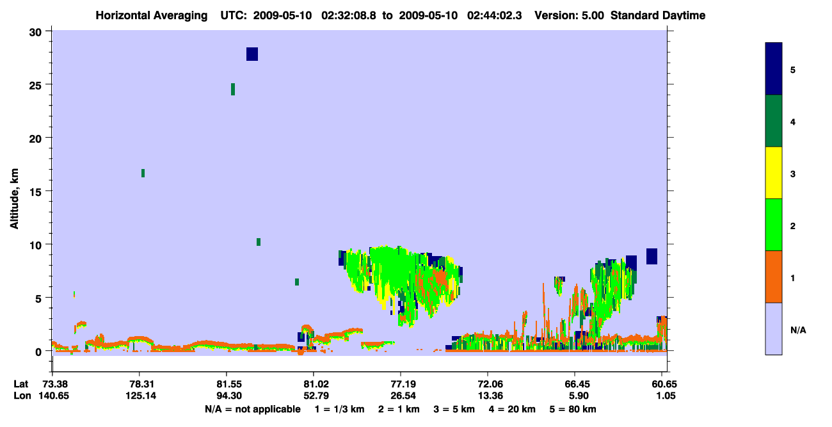Image resolution: width=832 pixels, height=427 pixels.
Task: Click the '4 = 20 km' legend note
Action: 512,409
